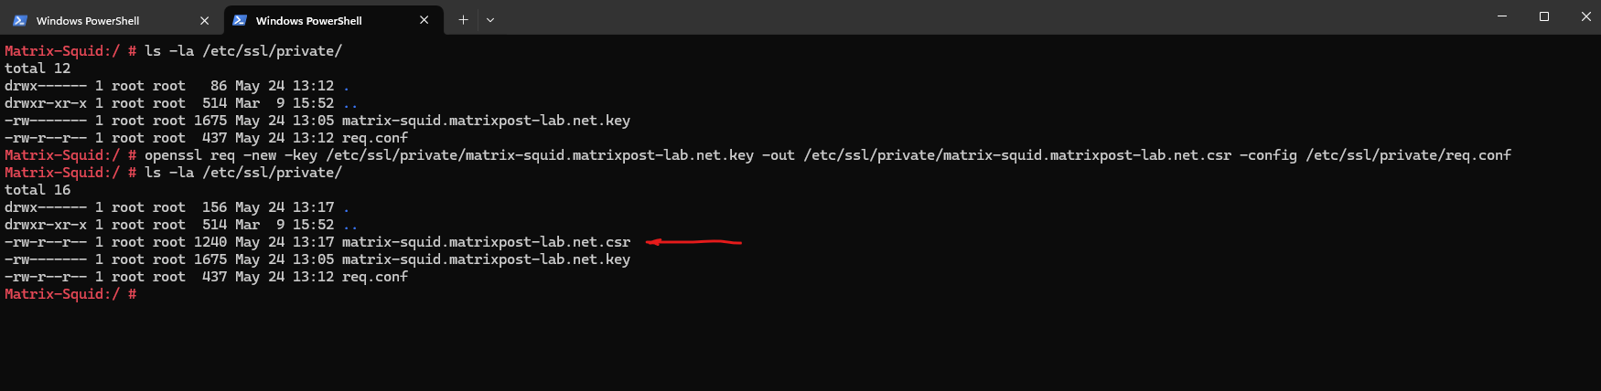This screenshot has width=1601, height=391.
Task: Click the first "ls -la /etc/ssl/private/" command
Action: 243,51
